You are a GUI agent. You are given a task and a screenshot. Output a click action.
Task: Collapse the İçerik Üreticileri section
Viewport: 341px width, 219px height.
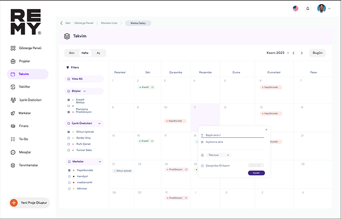[x=100, y=123]
